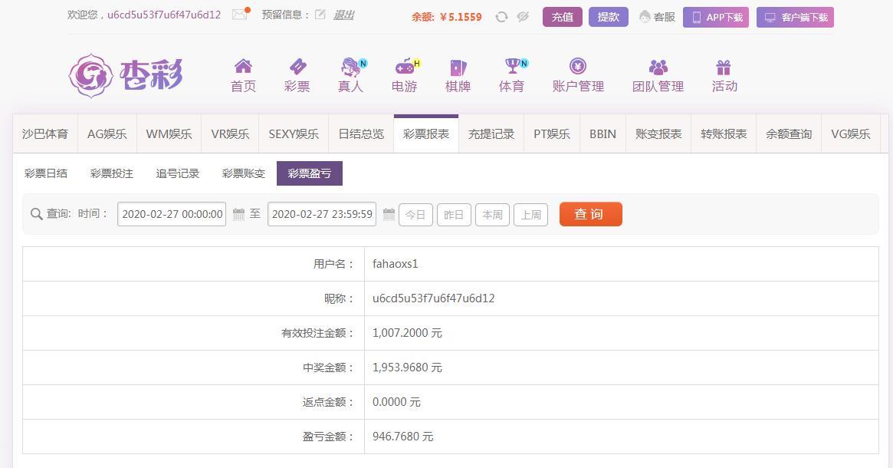Switch to 沙巴体育 tab
Screen dimensions: 893x468
(x=45, y=134)
